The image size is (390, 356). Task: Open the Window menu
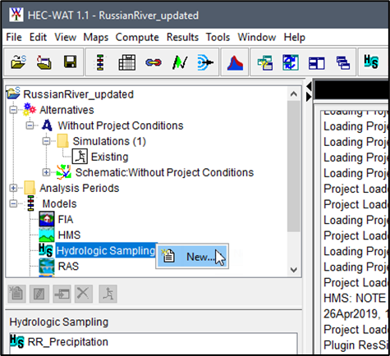tap(257, 37)
